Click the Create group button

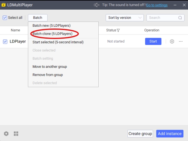point(140,133)
